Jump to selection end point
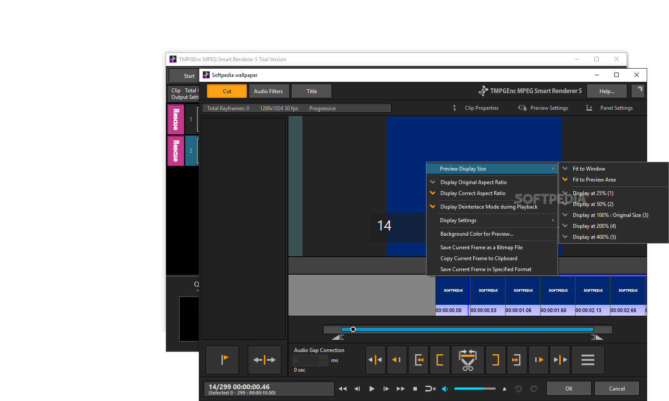Screen dimensions: 669x401 517,360
